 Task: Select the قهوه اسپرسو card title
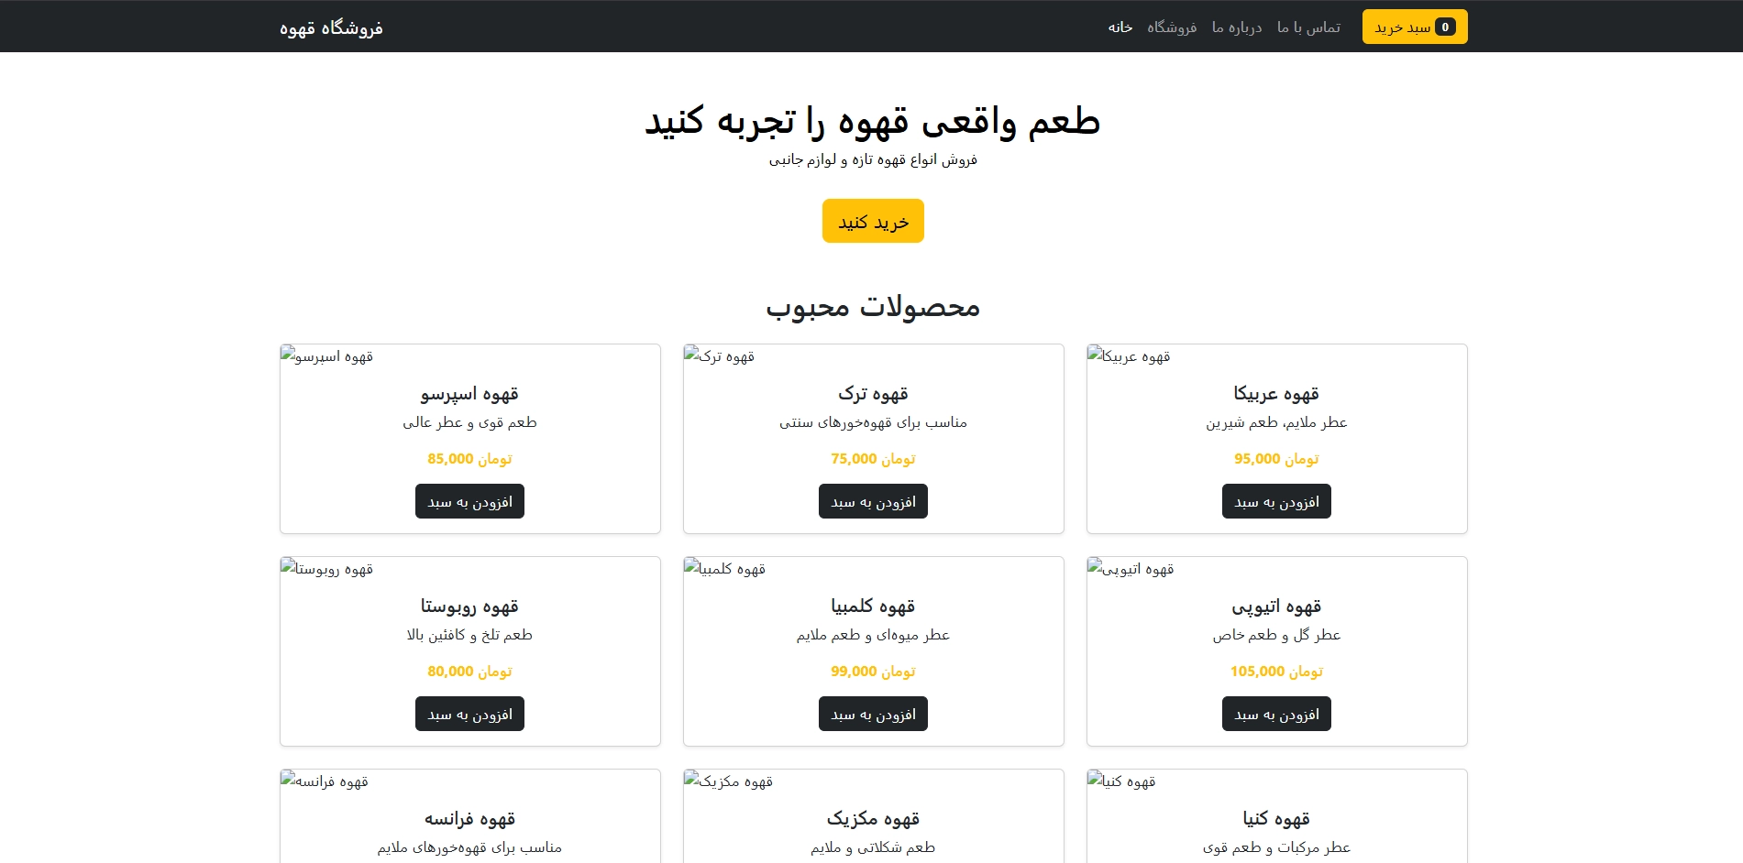coord(469,393)
